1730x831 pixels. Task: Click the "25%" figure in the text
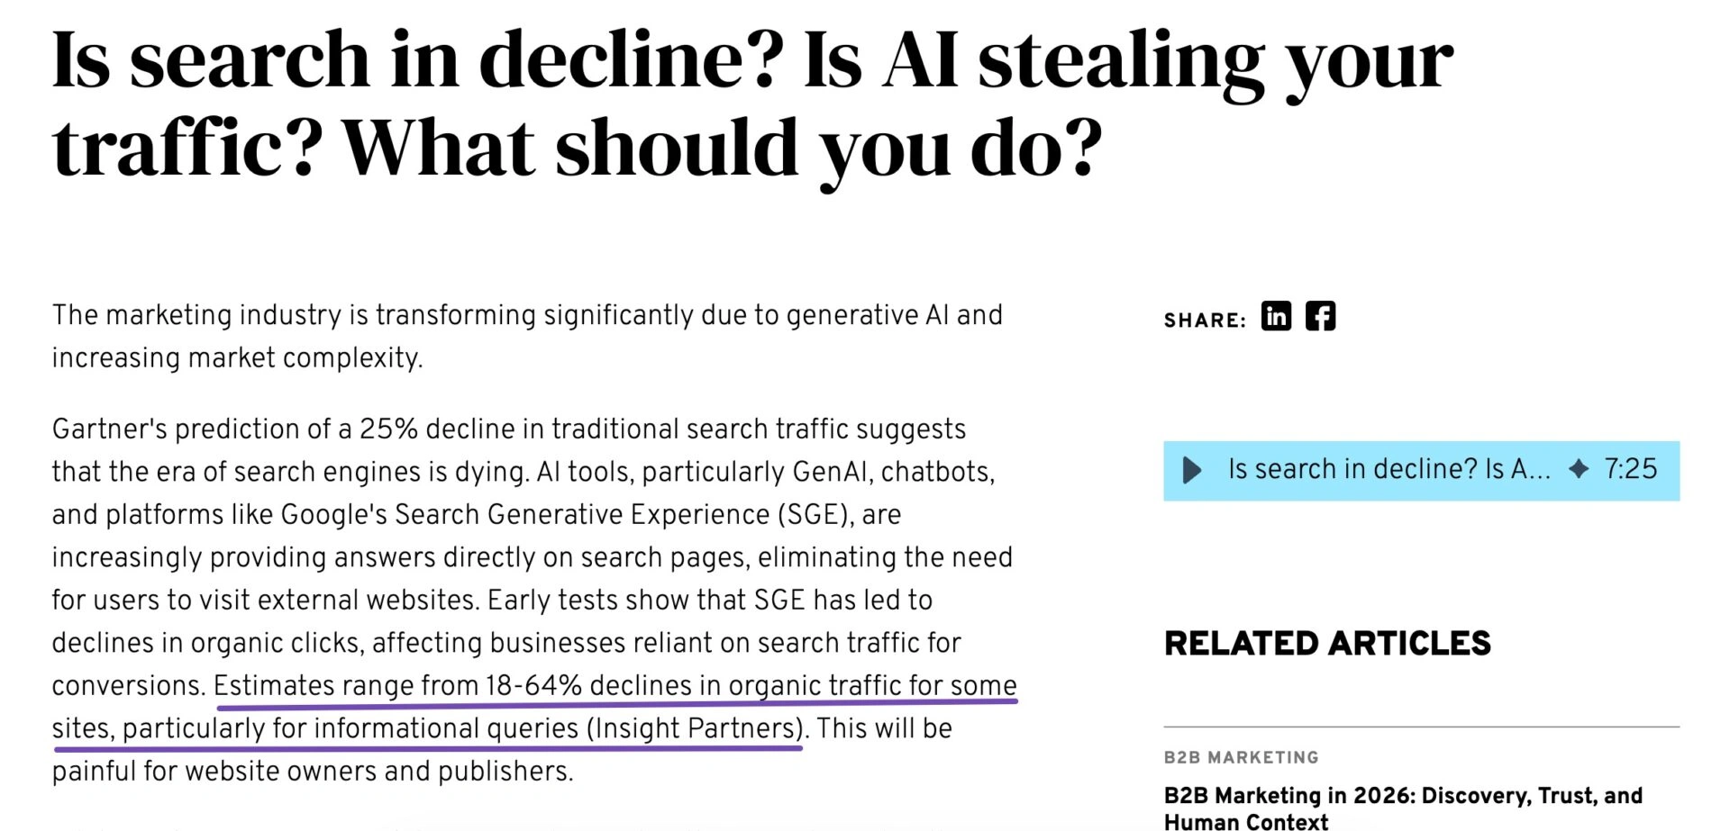pos(388,429)
